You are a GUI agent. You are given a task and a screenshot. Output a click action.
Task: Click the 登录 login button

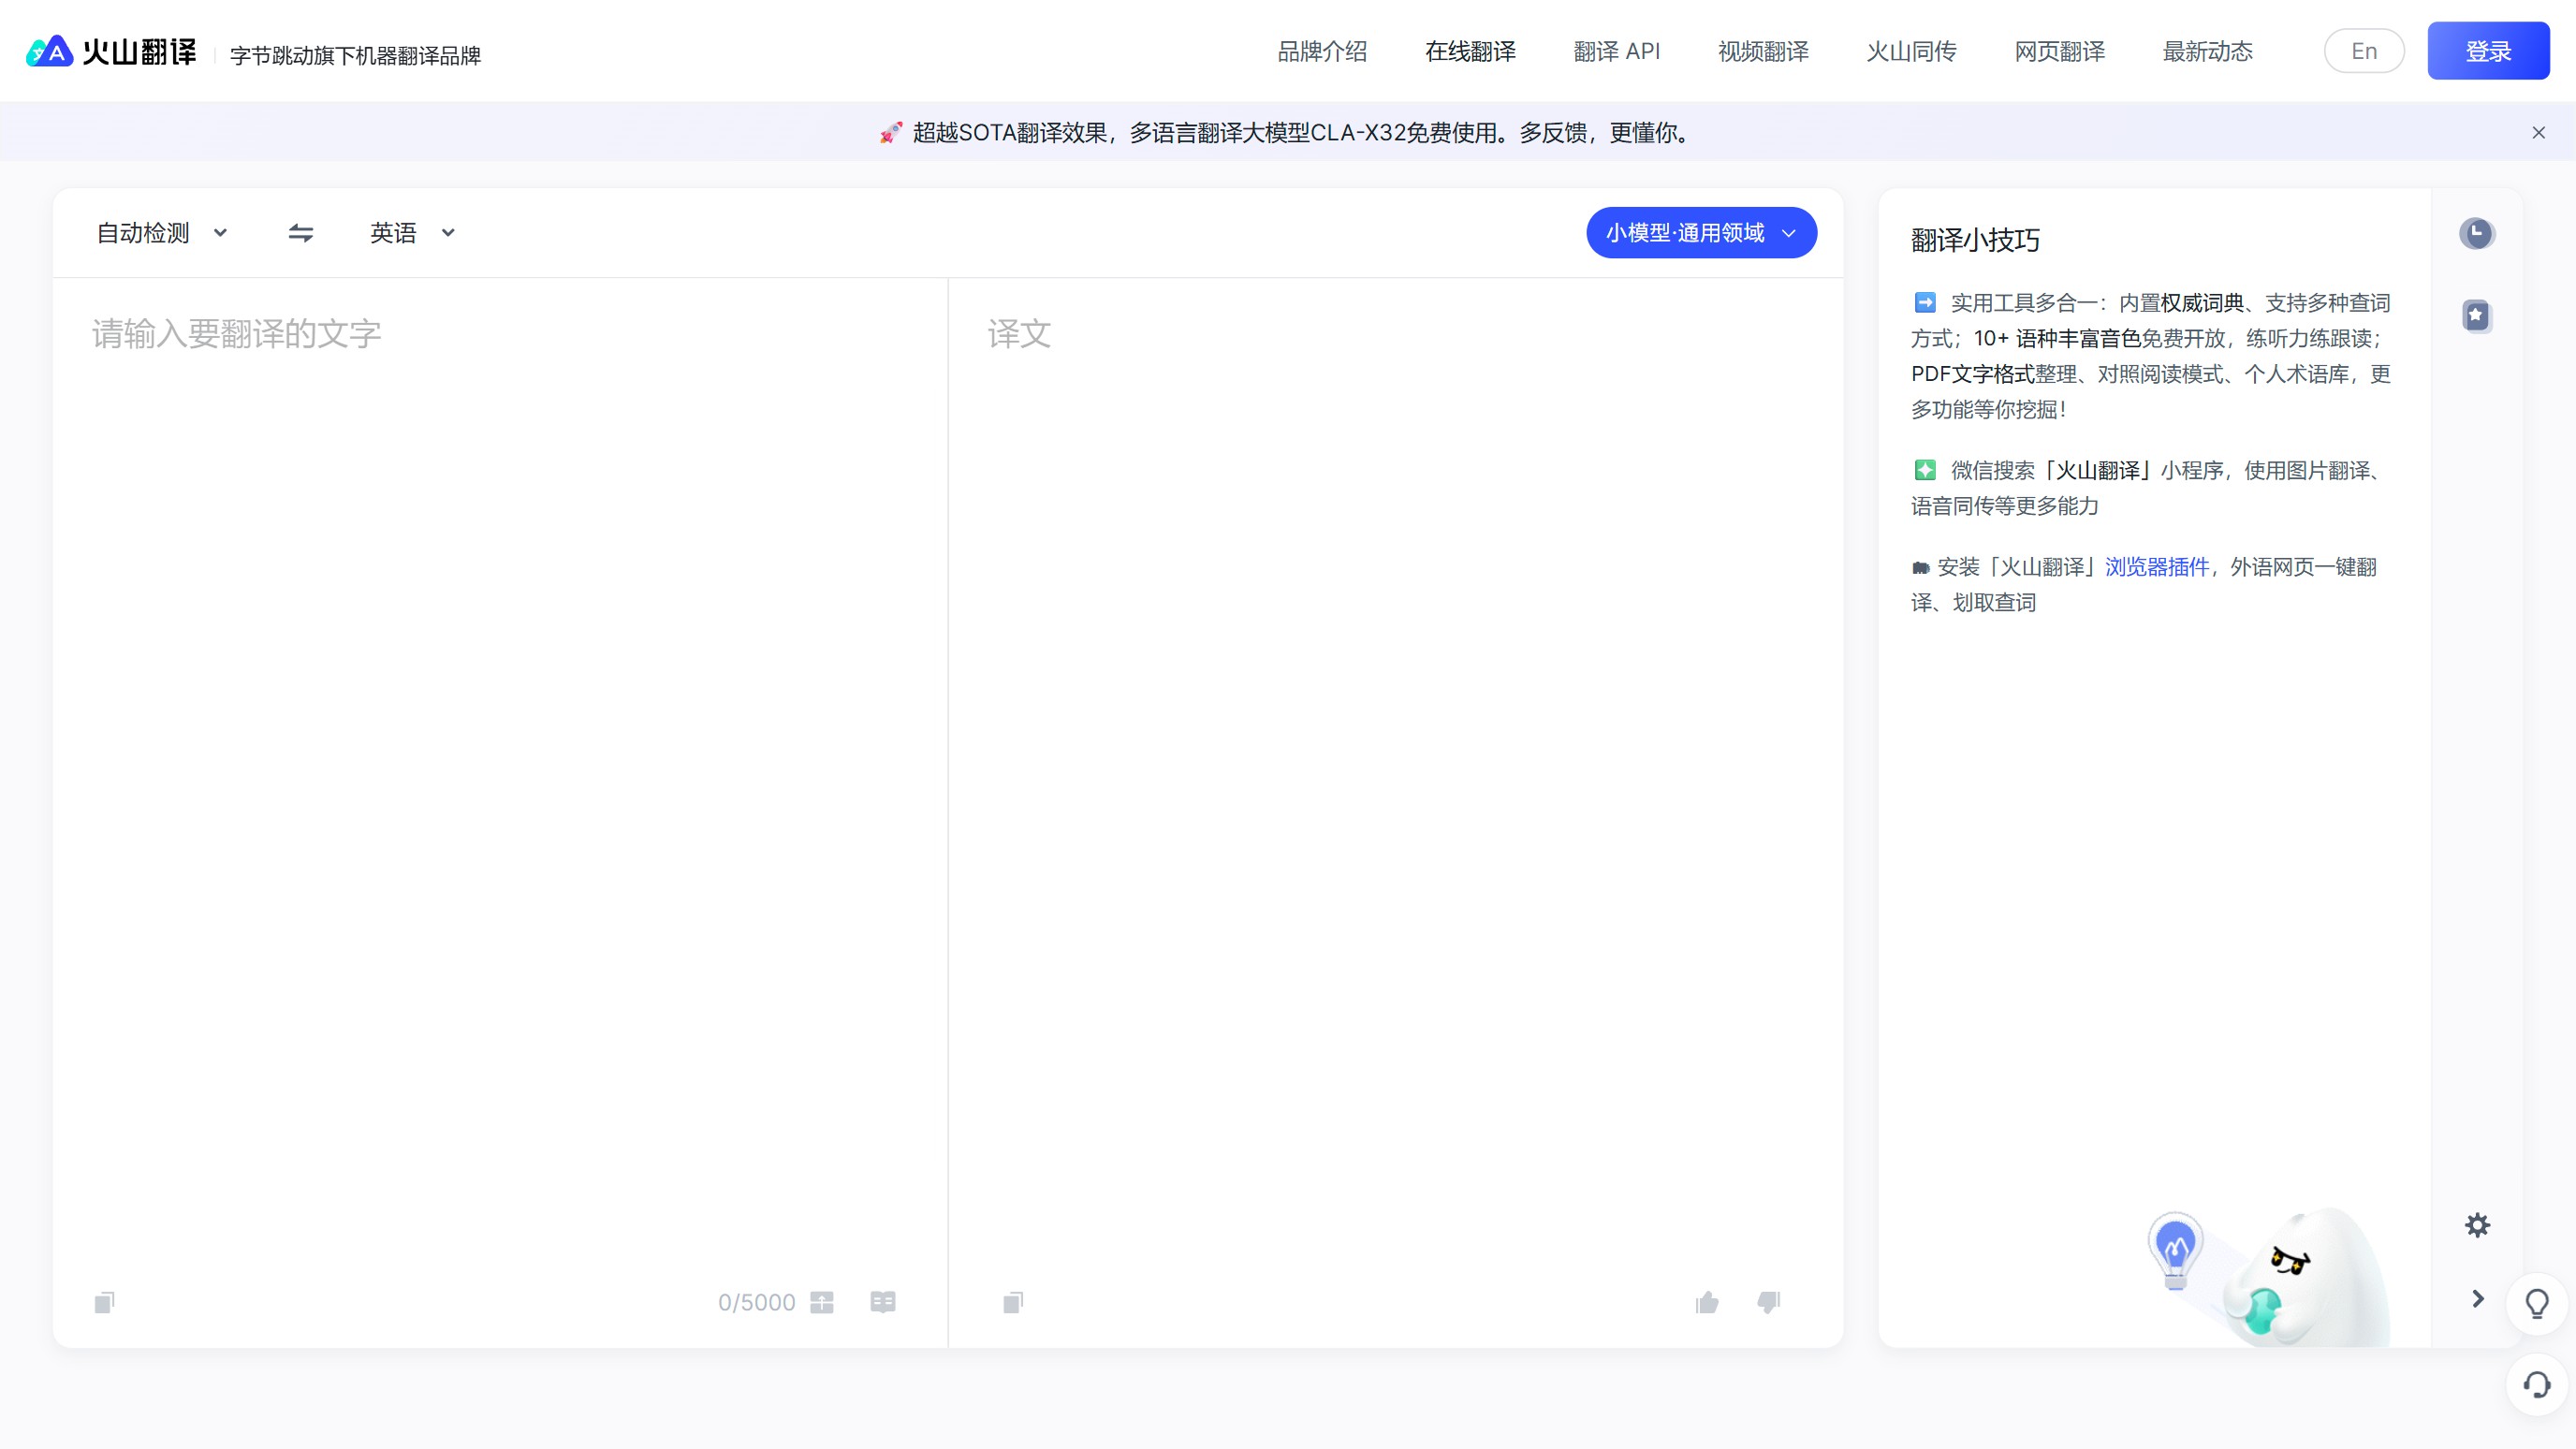click(2488, 50)
